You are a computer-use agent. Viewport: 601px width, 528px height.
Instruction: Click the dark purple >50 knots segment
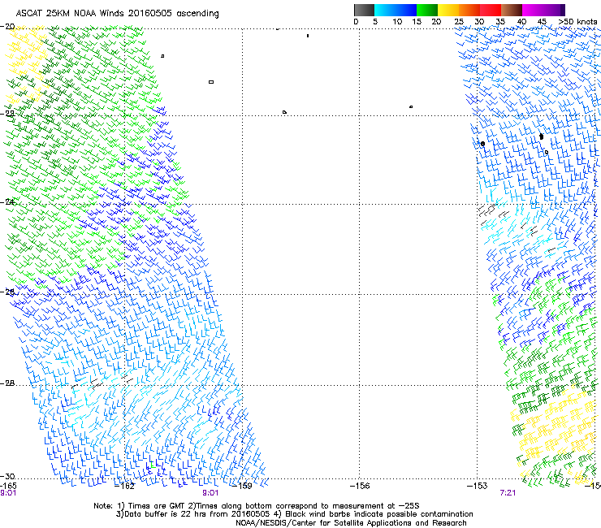tap(563, 10)
